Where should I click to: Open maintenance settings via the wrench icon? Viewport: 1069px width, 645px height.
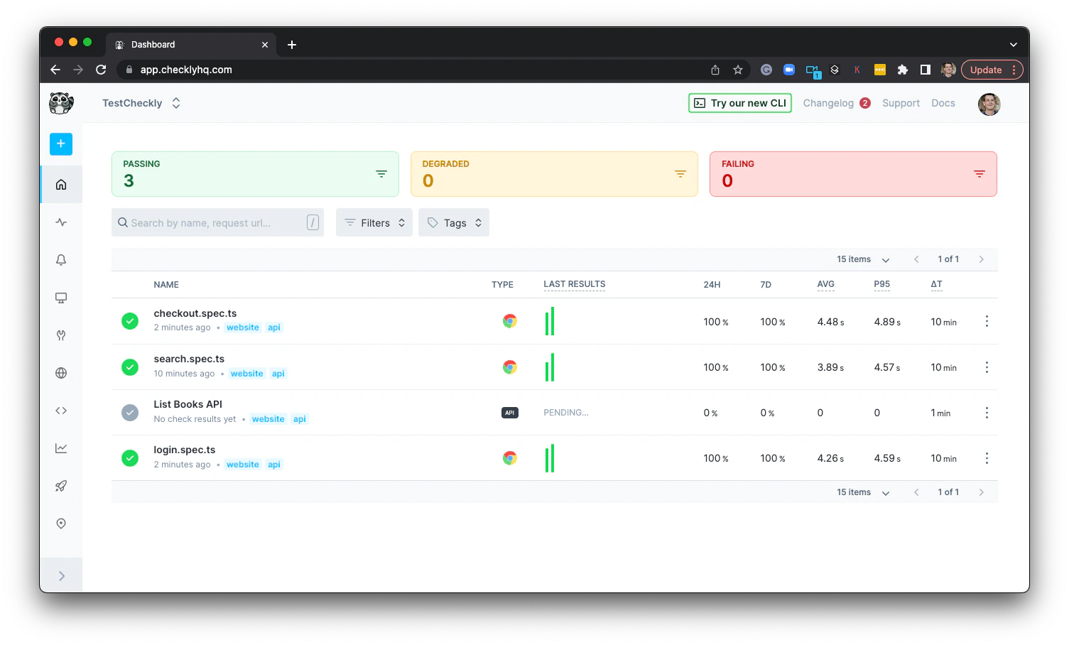60,335
